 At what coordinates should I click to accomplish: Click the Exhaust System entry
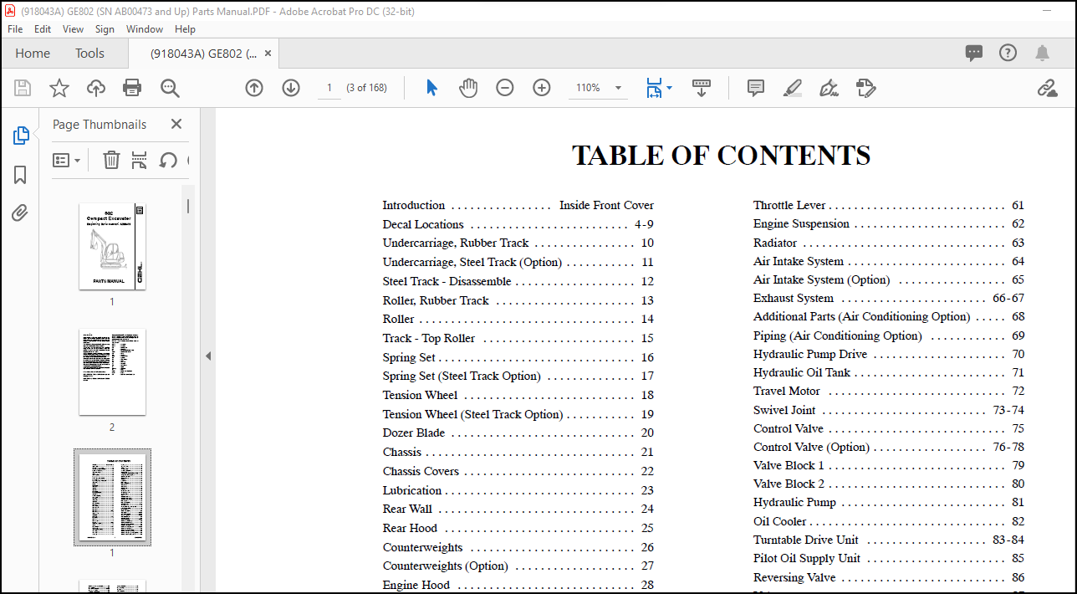(889, 298)
